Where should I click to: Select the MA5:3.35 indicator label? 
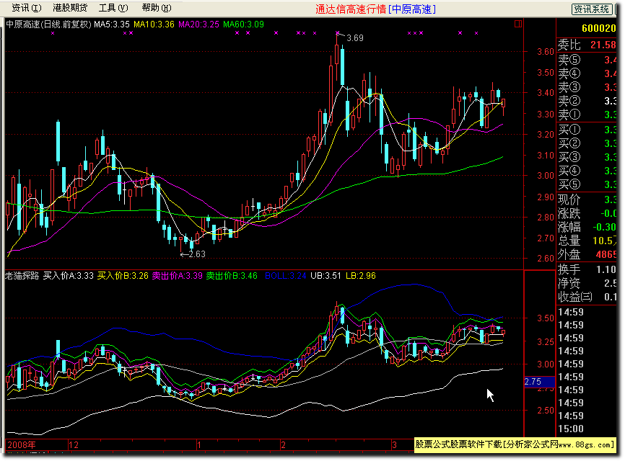coord(112,24)
